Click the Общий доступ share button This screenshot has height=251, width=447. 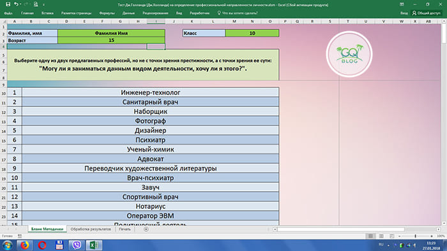point(426,13)
